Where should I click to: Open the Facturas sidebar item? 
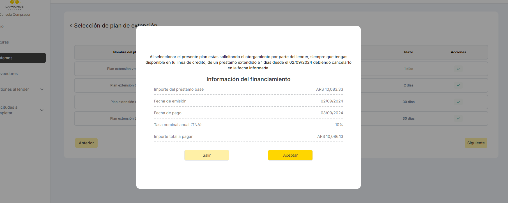pos(4,42)
